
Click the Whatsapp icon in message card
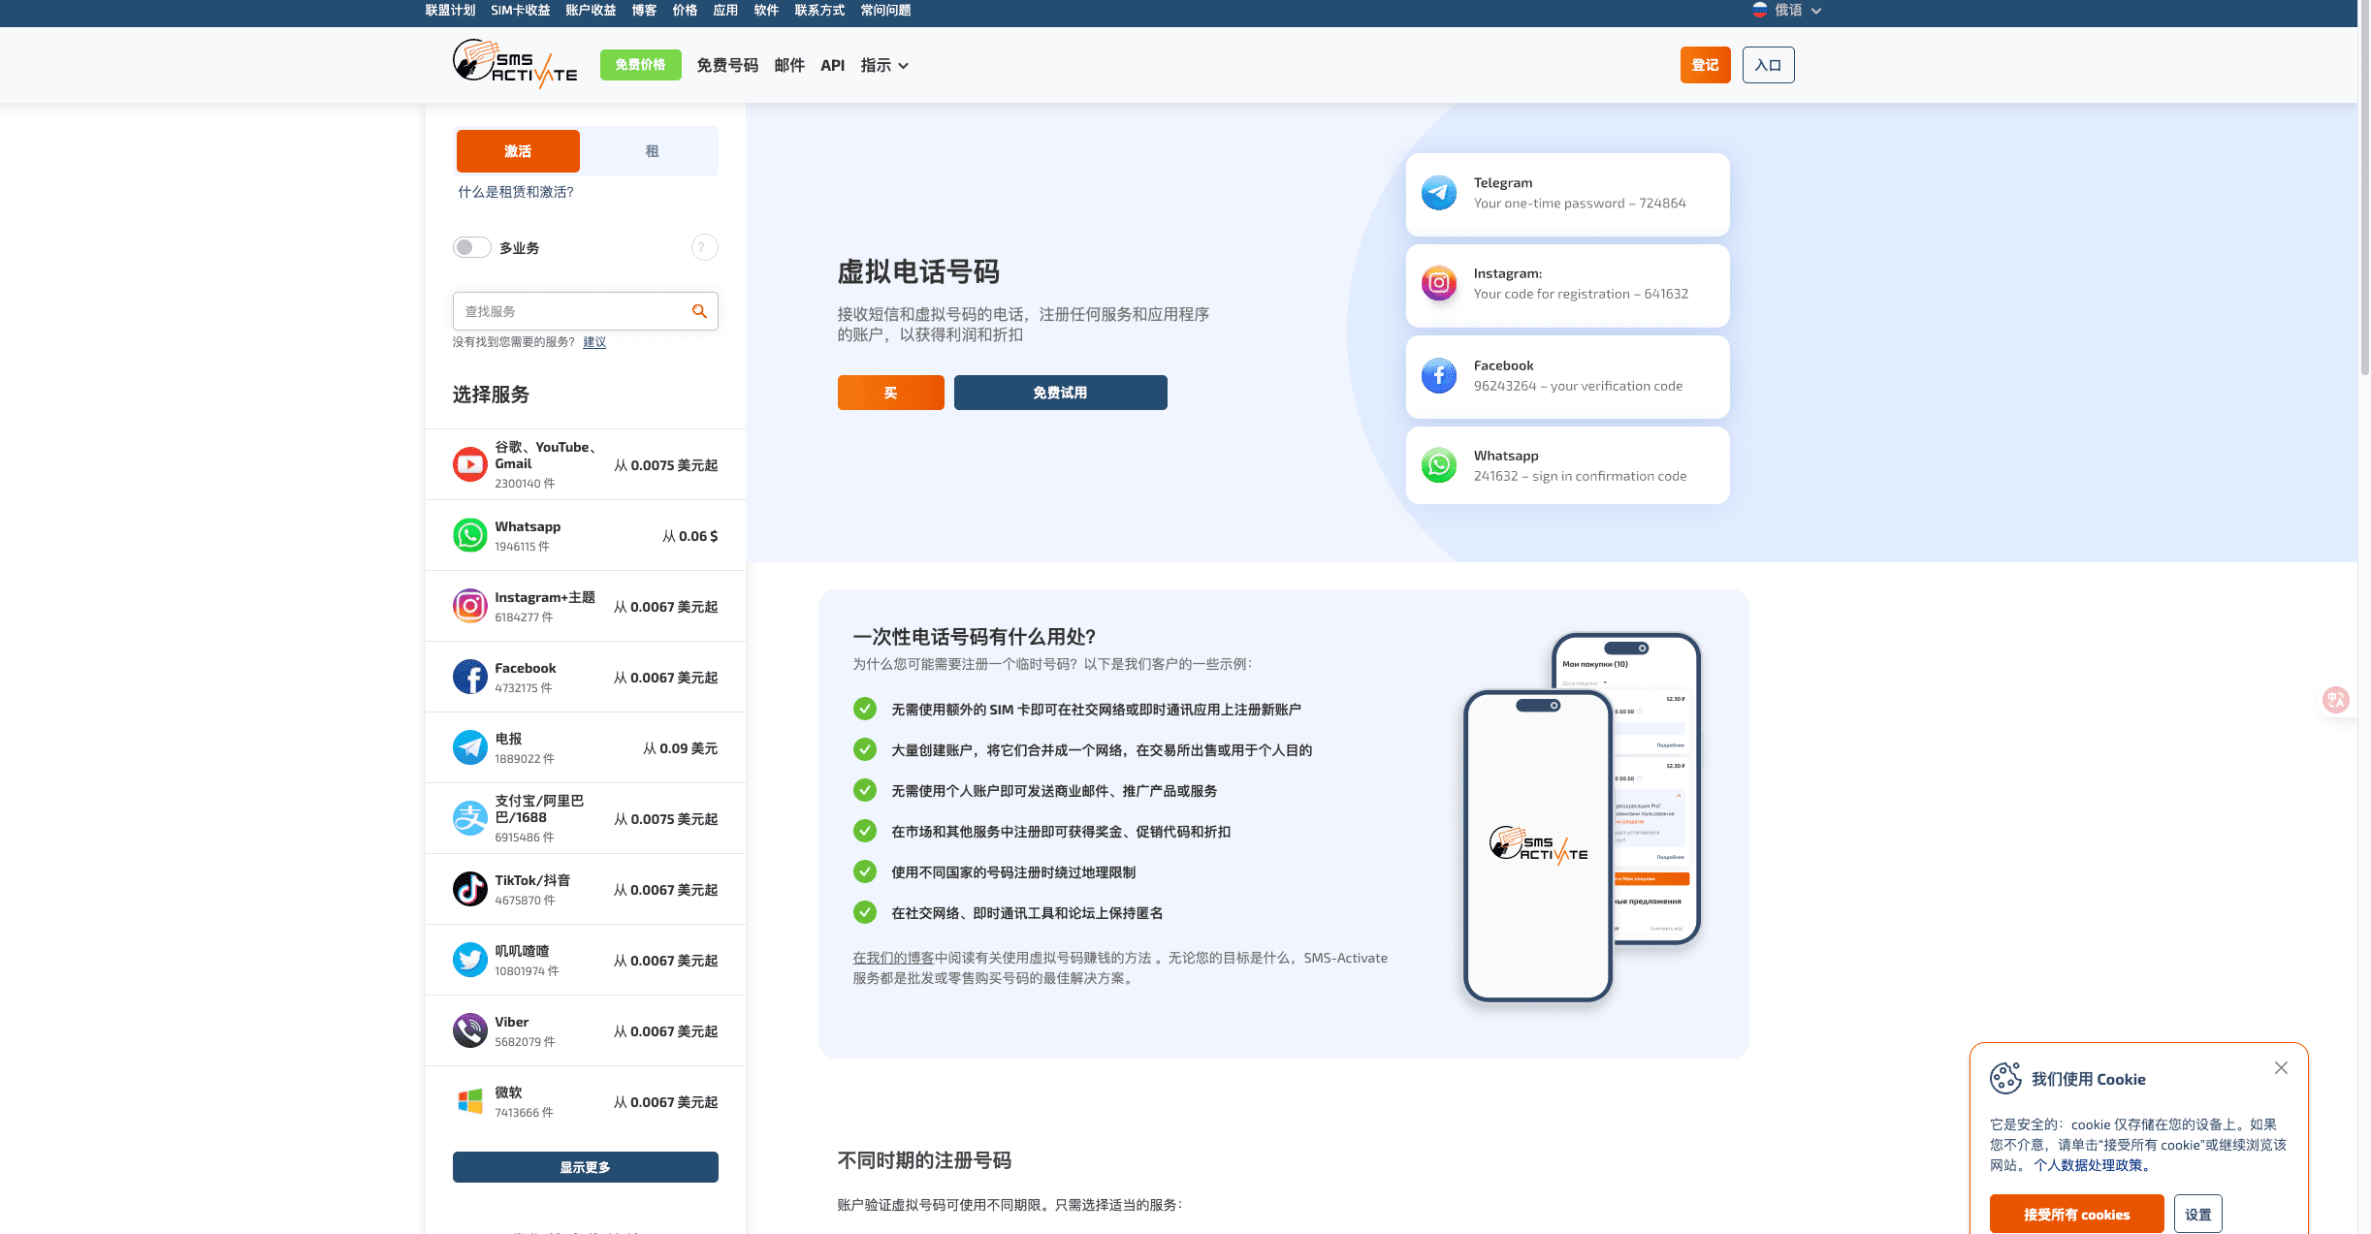pyautogui.click(x=1439, y=465)
